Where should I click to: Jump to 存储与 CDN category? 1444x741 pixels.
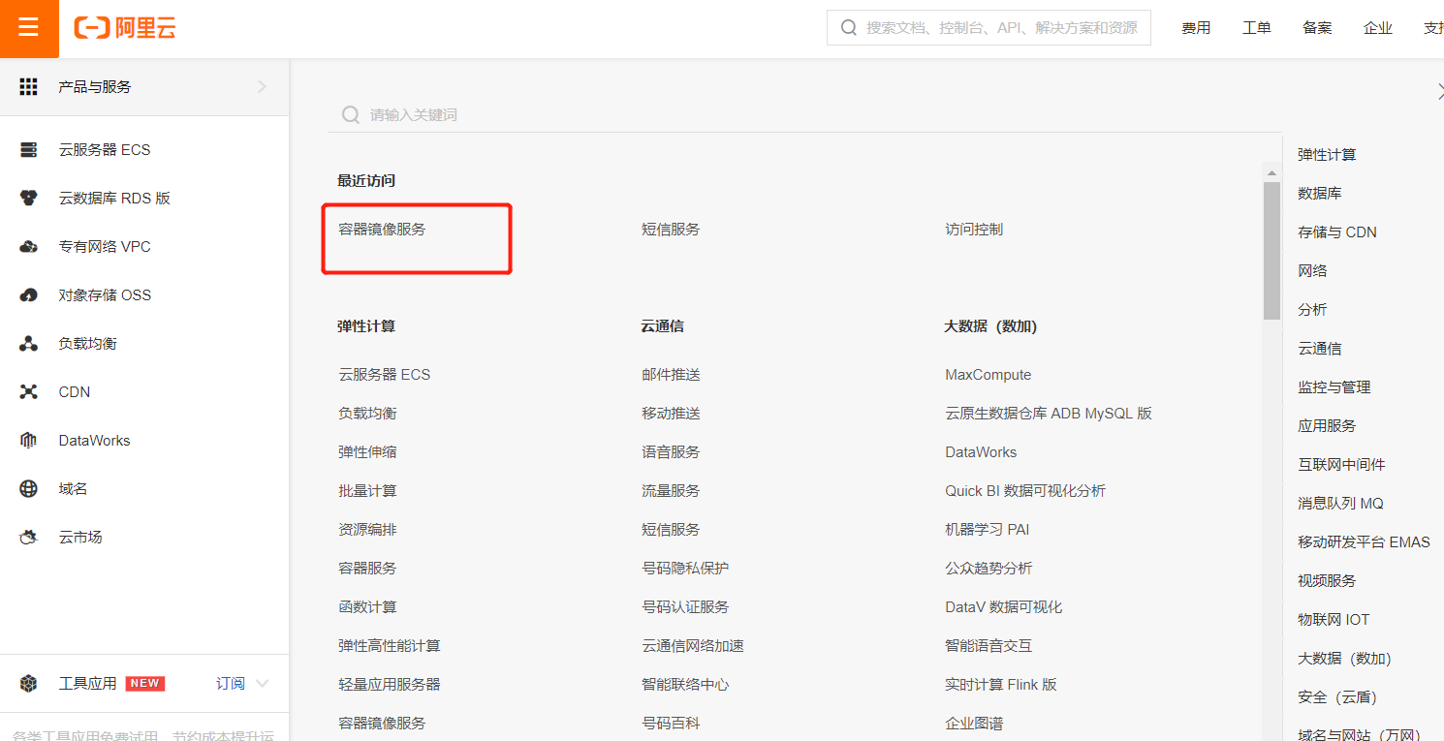1337,232
